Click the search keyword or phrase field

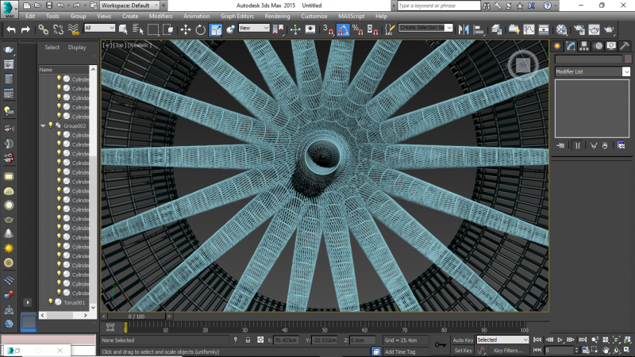[439, 6]
